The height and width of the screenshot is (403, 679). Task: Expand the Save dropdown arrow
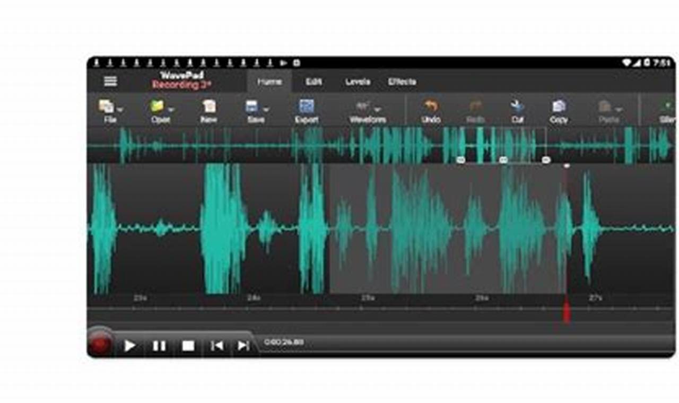coord(265,109)
